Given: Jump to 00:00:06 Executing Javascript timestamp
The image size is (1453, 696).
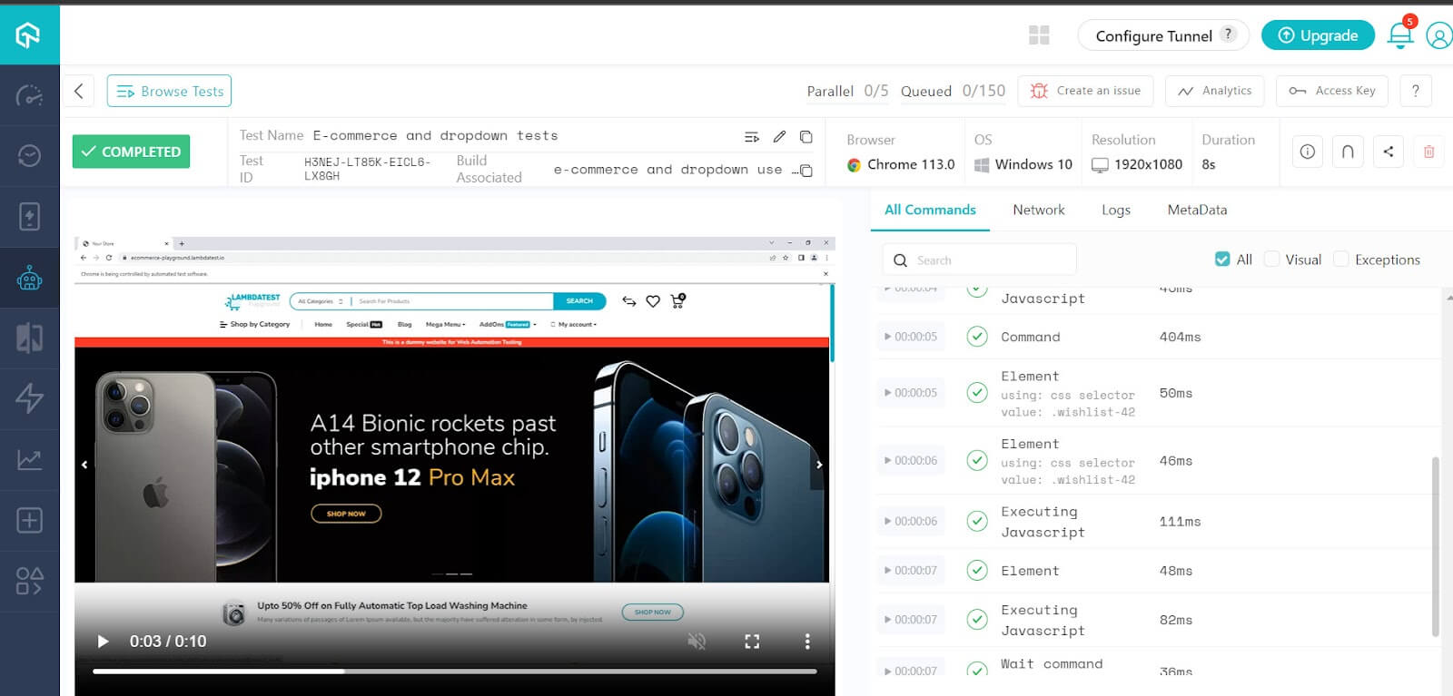Looking at the screenshot, I should (911, 522).
